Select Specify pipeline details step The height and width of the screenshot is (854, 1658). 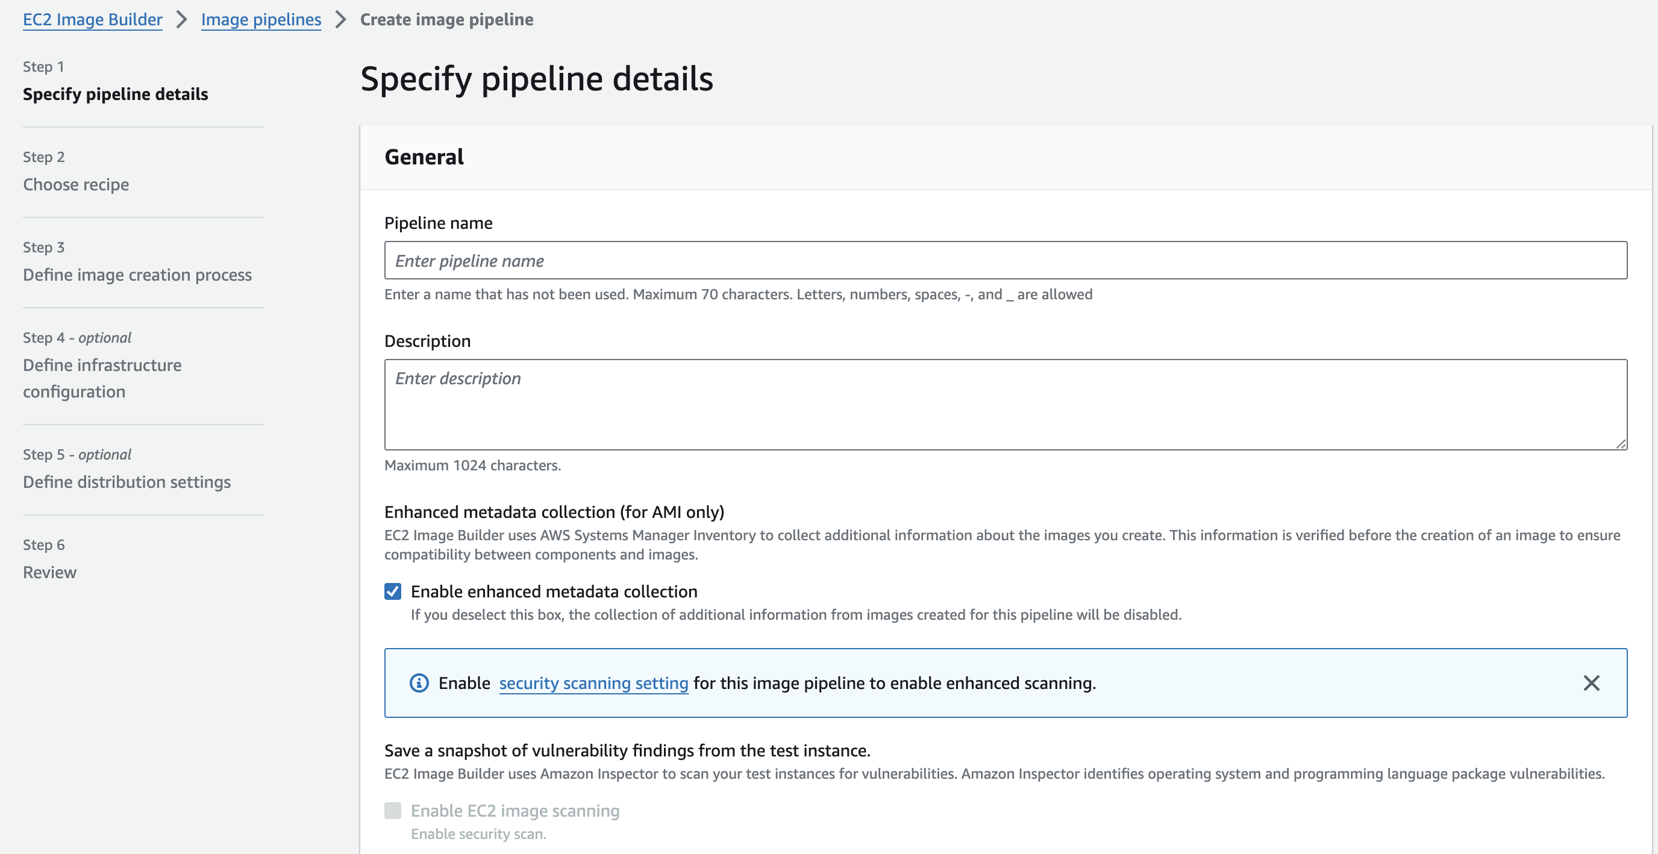click(x=115, y=94)
